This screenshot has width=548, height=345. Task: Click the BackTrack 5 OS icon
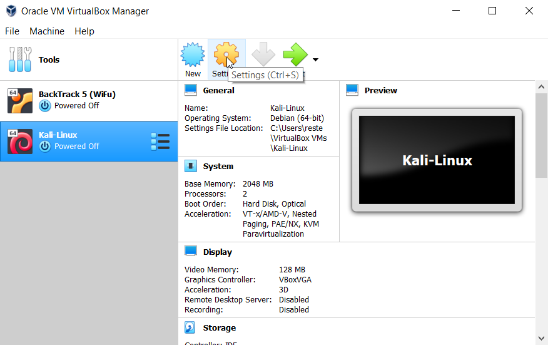coord(20,100)
